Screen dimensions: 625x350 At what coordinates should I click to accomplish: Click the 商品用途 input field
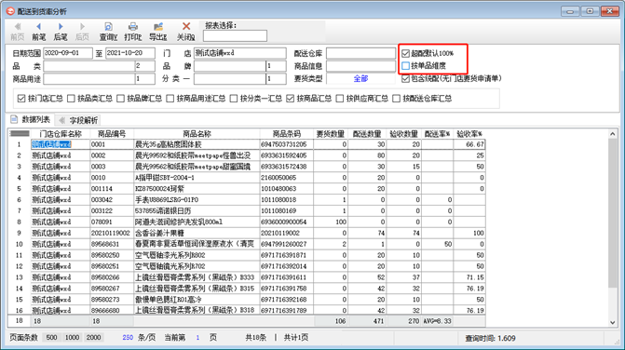(x=89, y=79)
